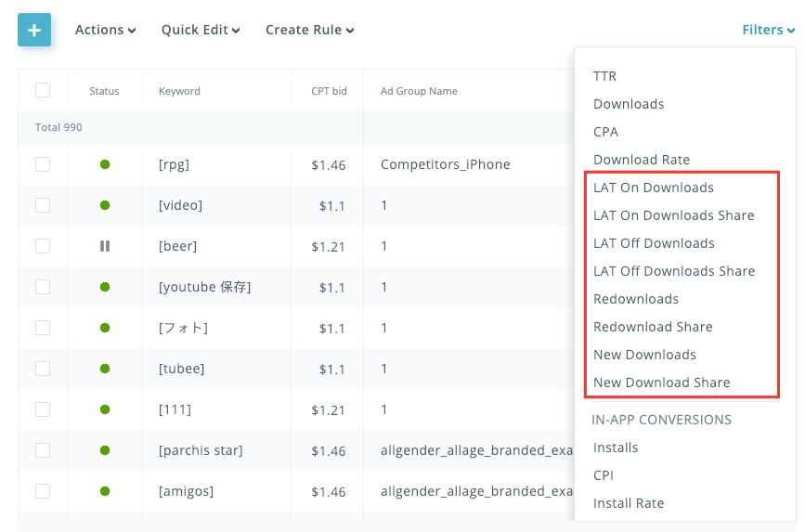
Task: Collapse the Filters dropdown
Action: click(x=768, y=30)
